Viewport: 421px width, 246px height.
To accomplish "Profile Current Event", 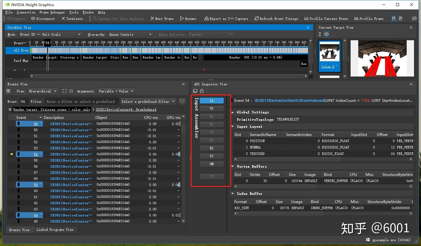I will coord(326,19).
